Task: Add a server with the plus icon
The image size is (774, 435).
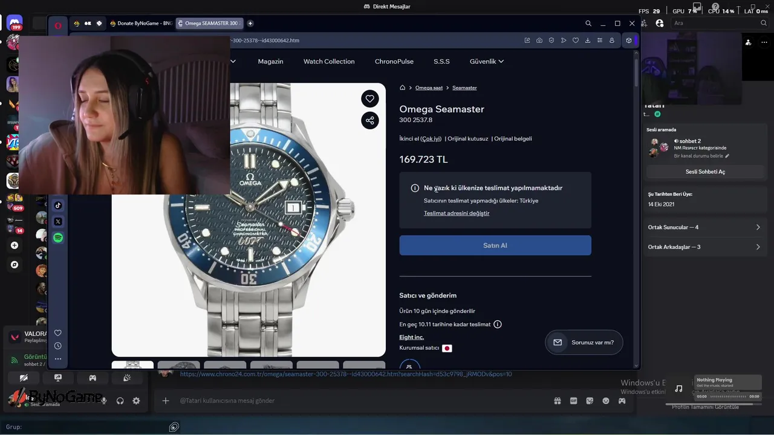Action: pyautogui.click(x=15, y=245)
